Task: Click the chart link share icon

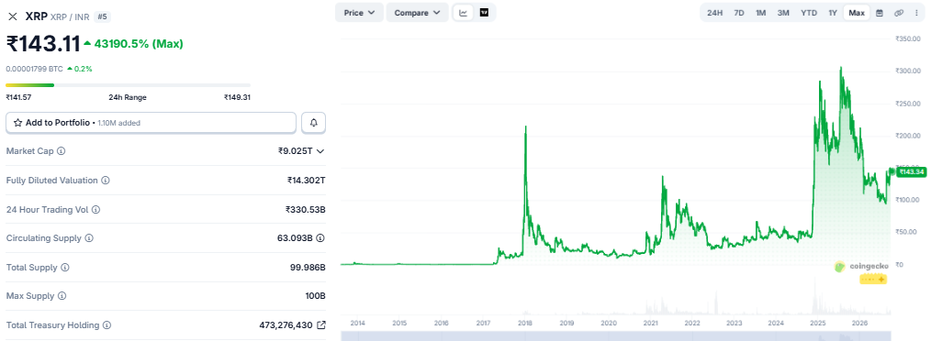Action: pos(899,13)
